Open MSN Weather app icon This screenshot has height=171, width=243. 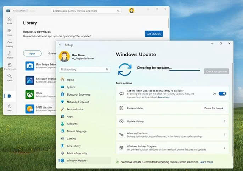coord(30,109)
